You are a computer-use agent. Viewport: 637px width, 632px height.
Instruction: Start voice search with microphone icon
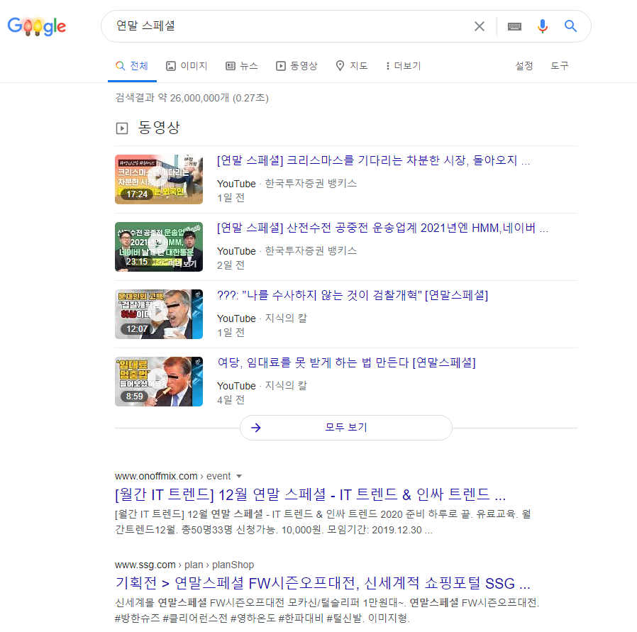(x=543, y=26)
